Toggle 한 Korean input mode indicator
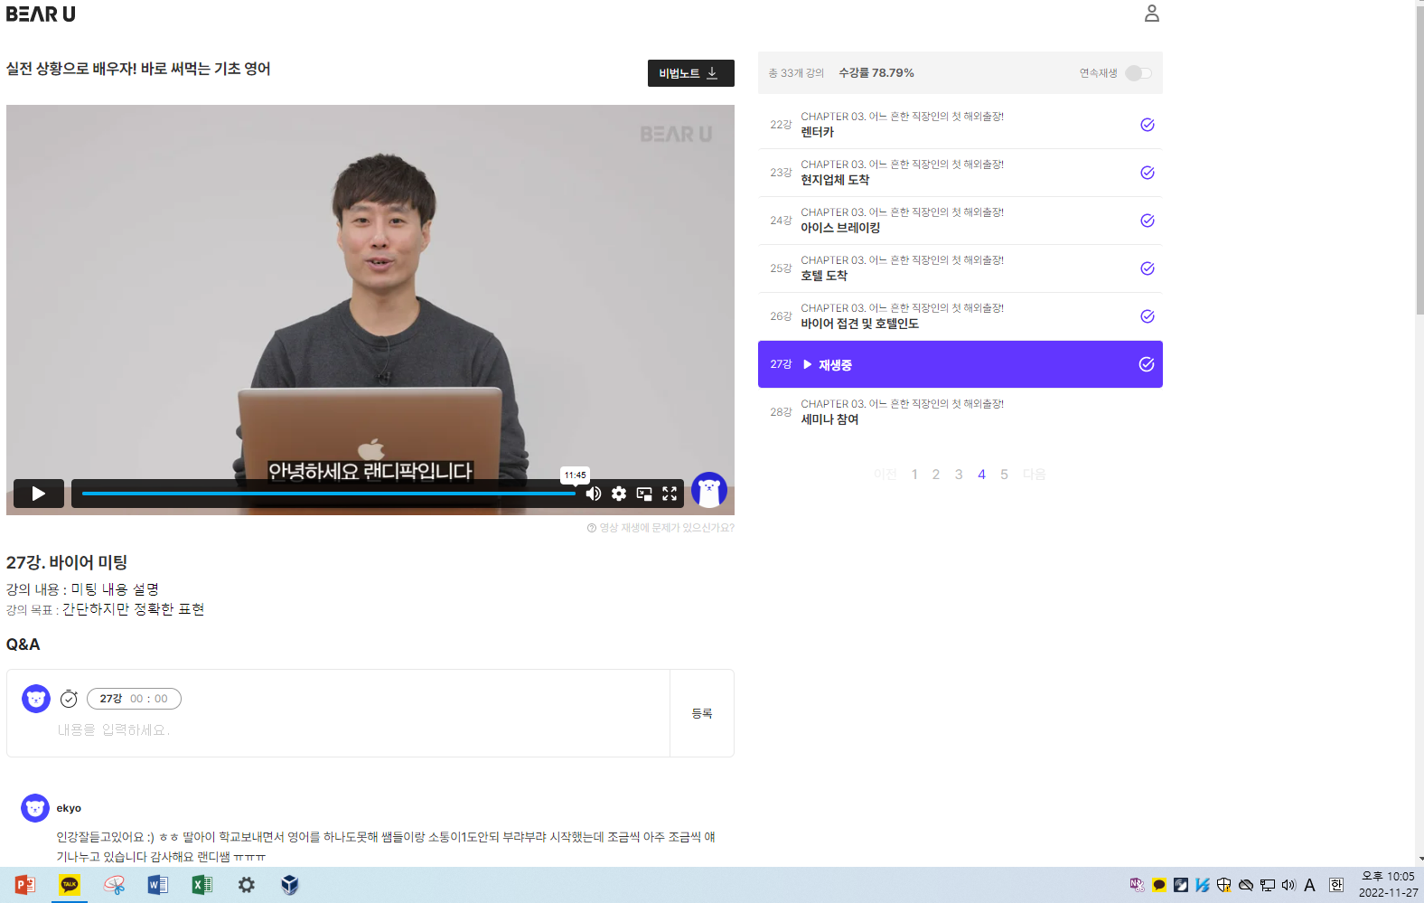 pos(1336,885)
